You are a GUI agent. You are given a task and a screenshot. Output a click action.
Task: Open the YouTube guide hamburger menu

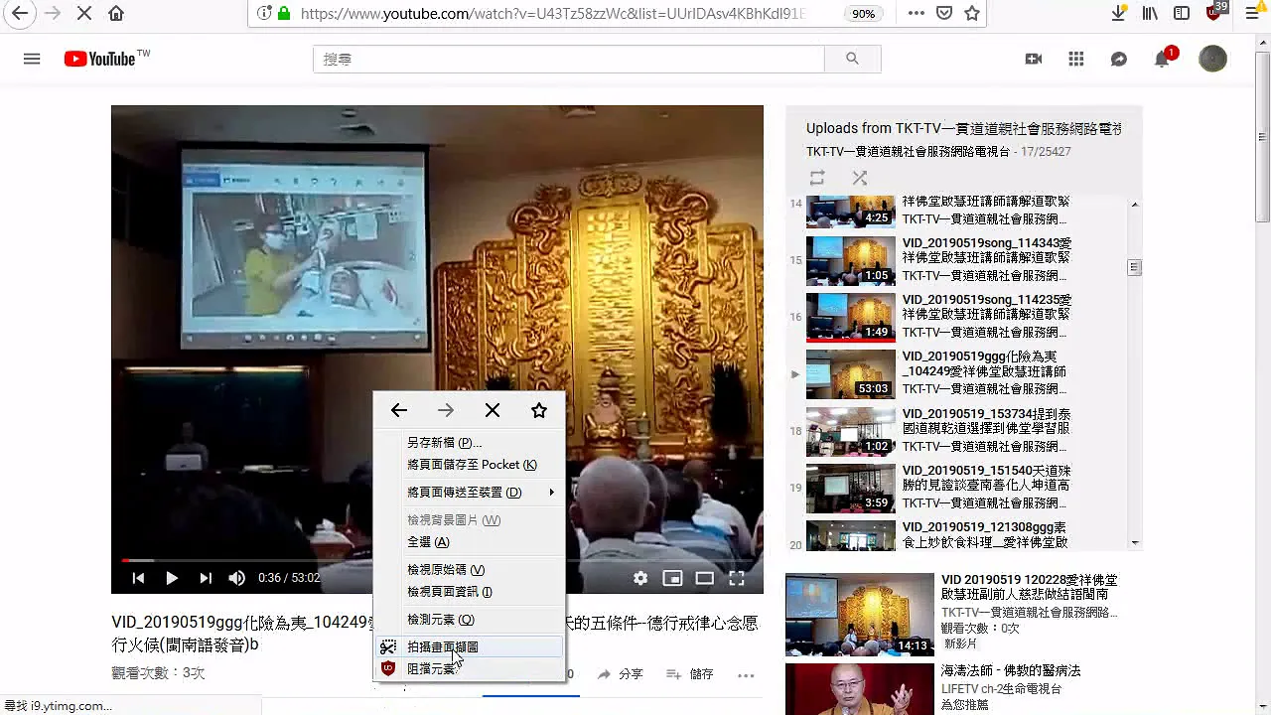tap(32, 59)
